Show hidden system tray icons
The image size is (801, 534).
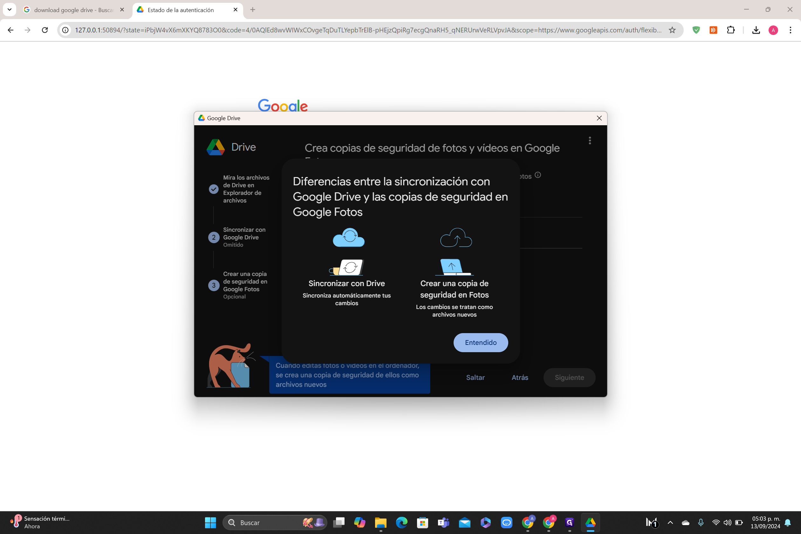click(x=670, y=523)
